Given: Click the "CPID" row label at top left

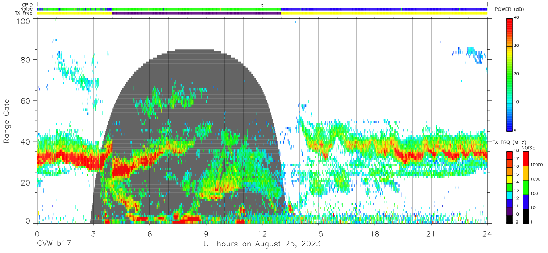Looking at the screenshot, I should tap(27, 5).
